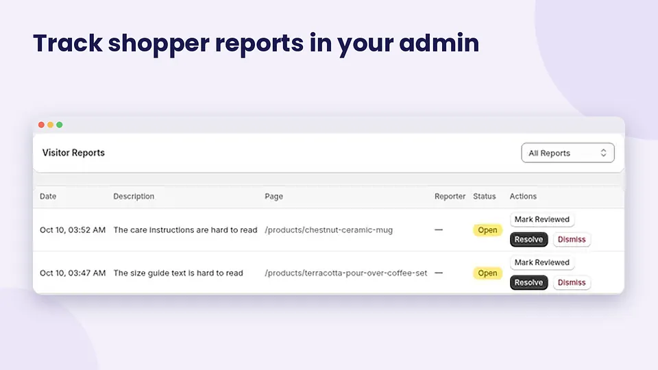This screenshot has width=658, height=370.
Task: Click the yellow minimize window dot
Action: [x=50, y=125]
